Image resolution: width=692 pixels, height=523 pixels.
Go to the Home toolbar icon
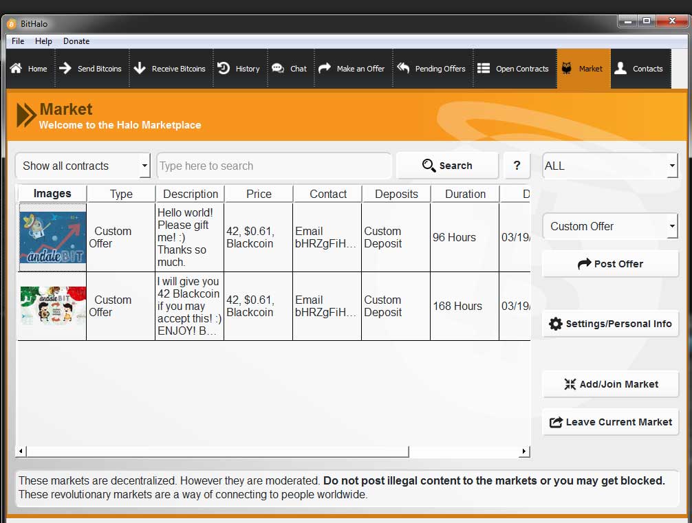coord(28,69)
